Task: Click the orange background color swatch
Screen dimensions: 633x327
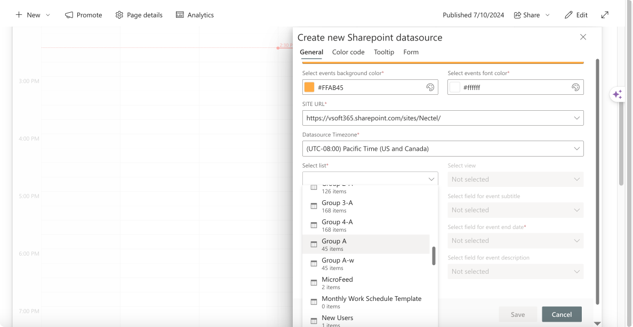Action: [309, 87]
